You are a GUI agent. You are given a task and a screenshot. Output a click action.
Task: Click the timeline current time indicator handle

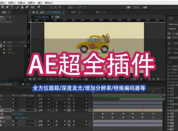(x=93, y=93)
